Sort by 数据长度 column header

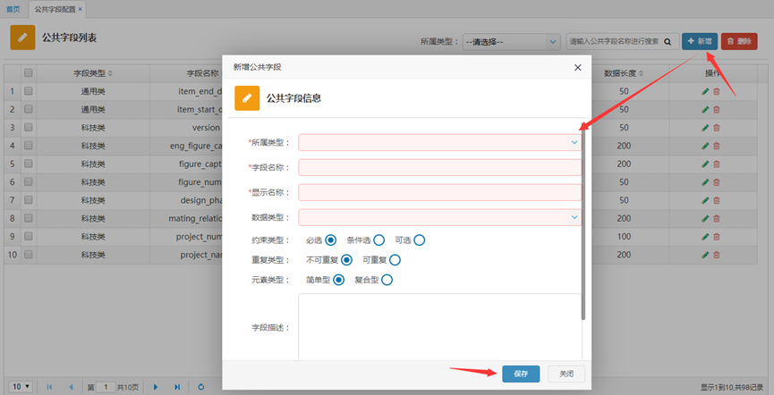point(624,73)
